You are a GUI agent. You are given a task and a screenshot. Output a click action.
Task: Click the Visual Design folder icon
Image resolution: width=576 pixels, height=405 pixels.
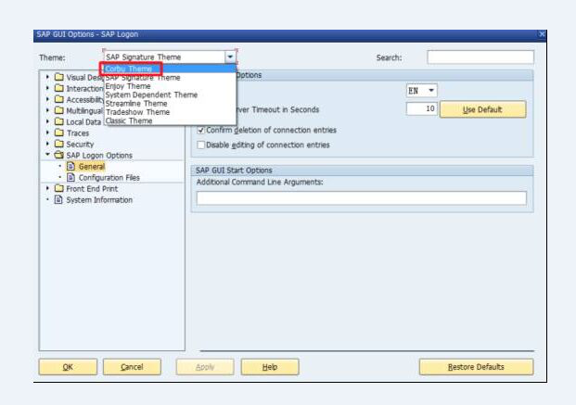(x=58, y=77)
